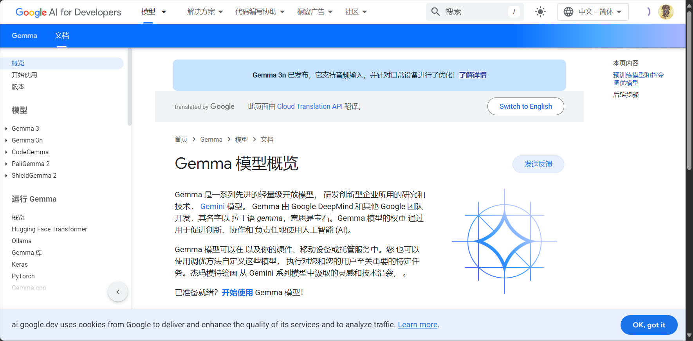Click the sidebar scrollbar thumb

point(130,87)
